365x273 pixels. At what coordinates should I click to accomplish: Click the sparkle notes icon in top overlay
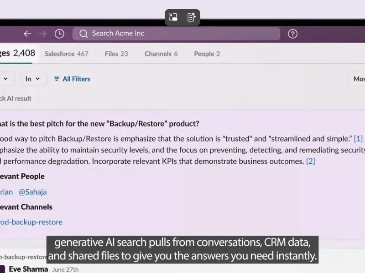tap(192, 17)
